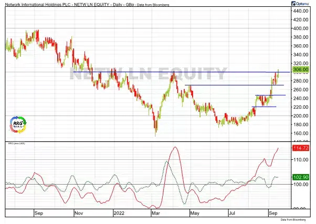
Task: Click 'NETW LN EQUITY' in the header title
Action: tap(92, 4)
